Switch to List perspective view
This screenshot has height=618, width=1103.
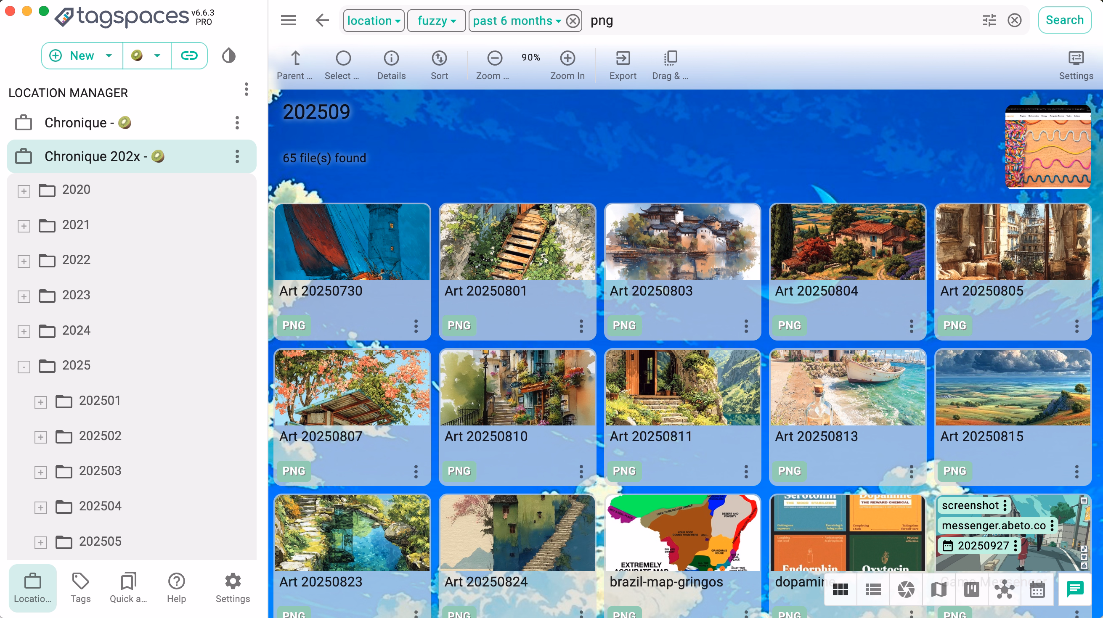coord(872,589)
